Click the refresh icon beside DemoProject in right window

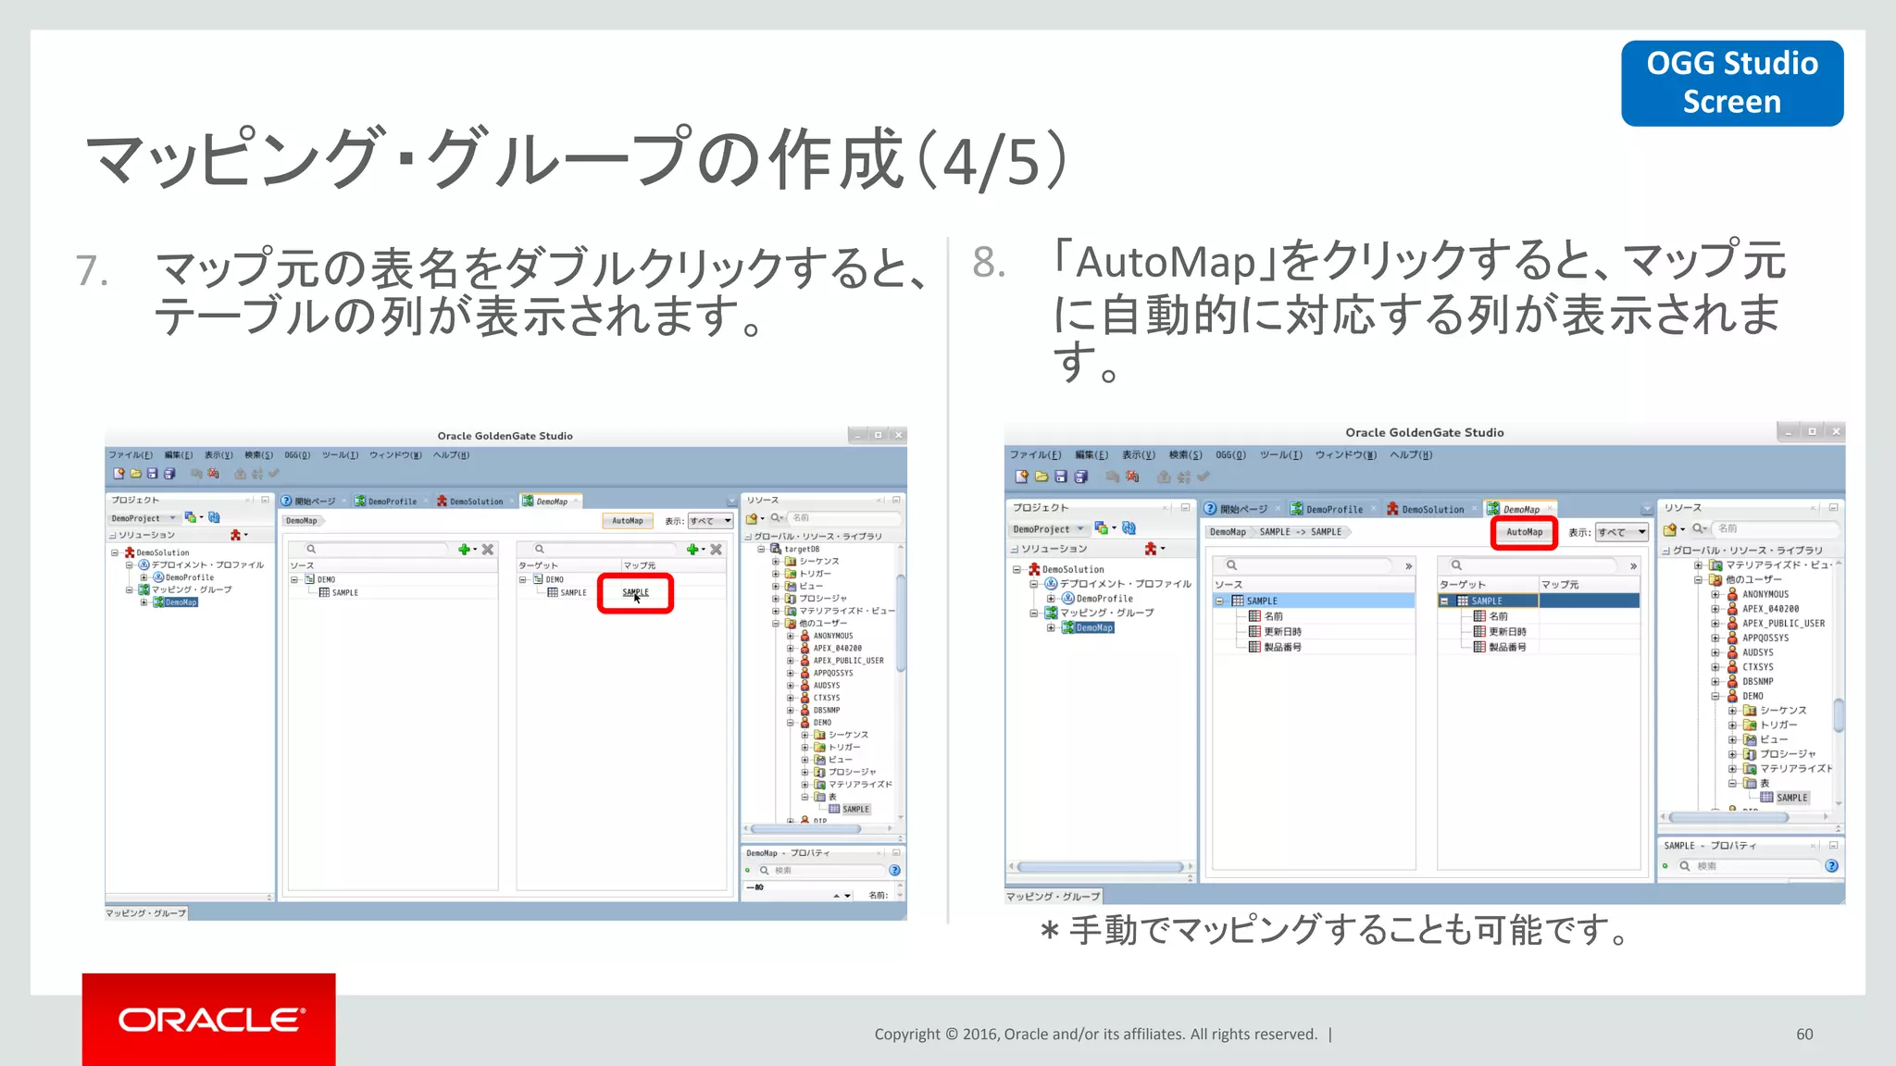pyautogui.click(x=1129, y=528)
